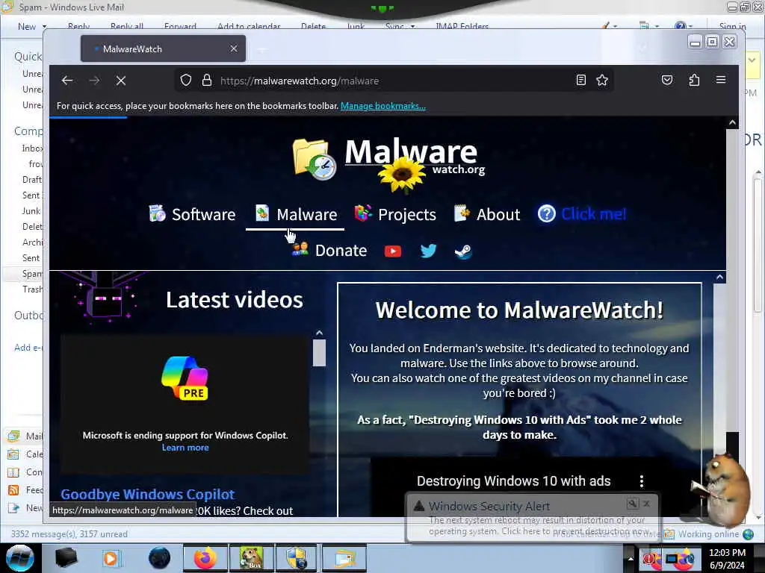Follow the 'Learn more' Copilot link
This screenshot has height=573, width=765.
tap(185, 448)
